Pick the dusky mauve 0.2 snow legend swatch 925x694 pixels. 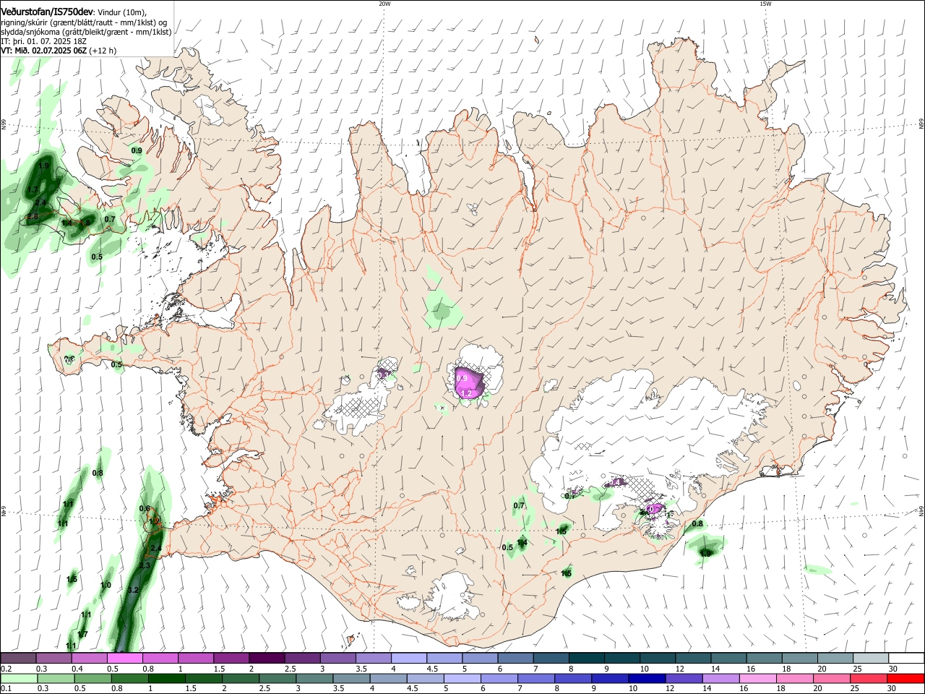pos(18,659)
